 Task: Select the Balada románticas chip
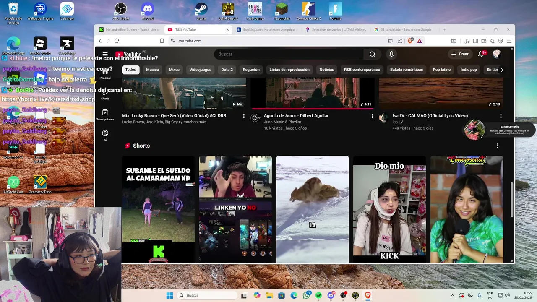(406, 70)
